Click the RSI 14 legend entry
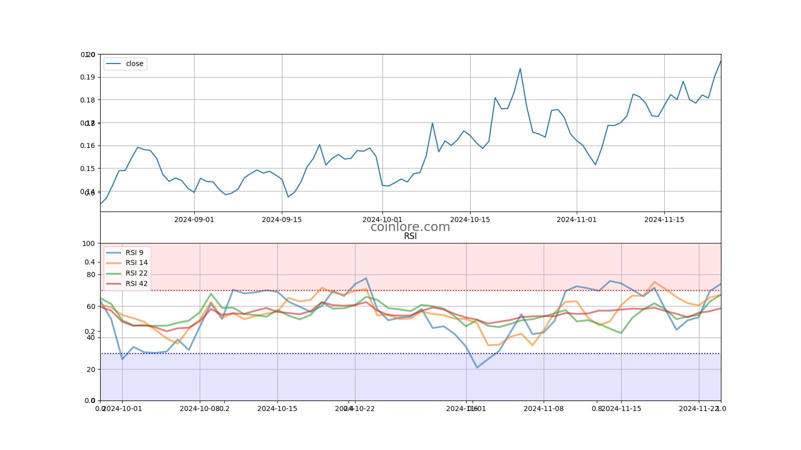Image resolution: width=801 pixels, height=450 pixels. click(127, 263)
